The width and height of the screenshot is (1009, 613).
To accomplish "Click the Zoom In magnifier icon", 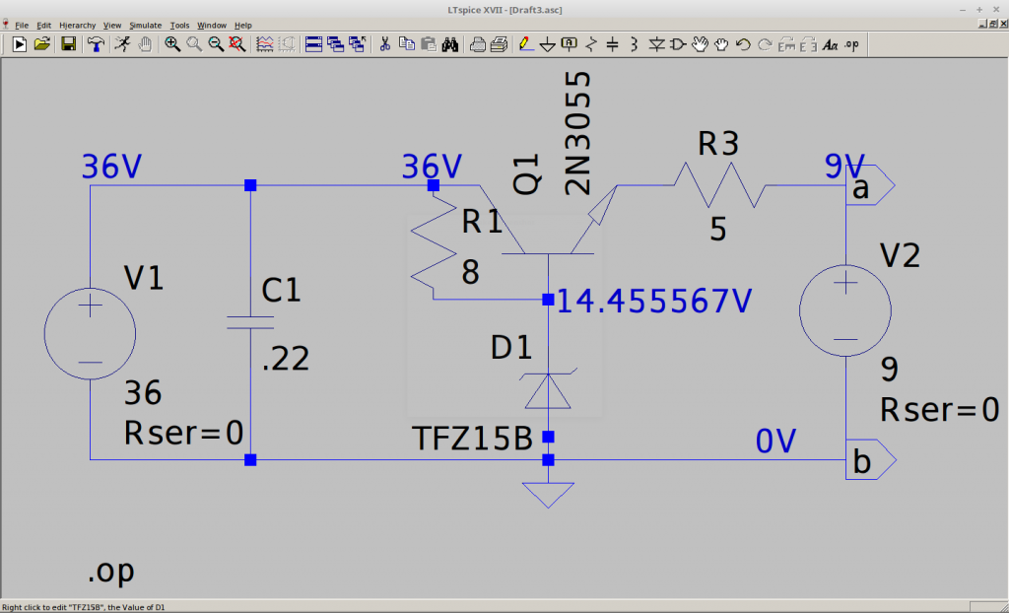I will pos(172,43).
